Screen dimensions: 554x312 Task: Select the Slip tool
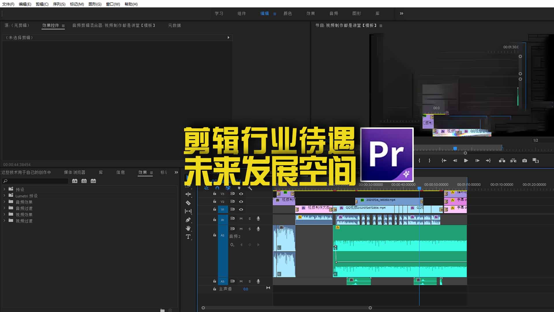click(188, 211)
